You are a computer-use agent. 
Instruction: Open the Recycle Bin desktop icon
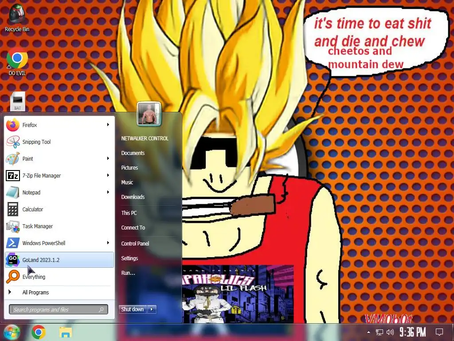[x=17, y=17]
